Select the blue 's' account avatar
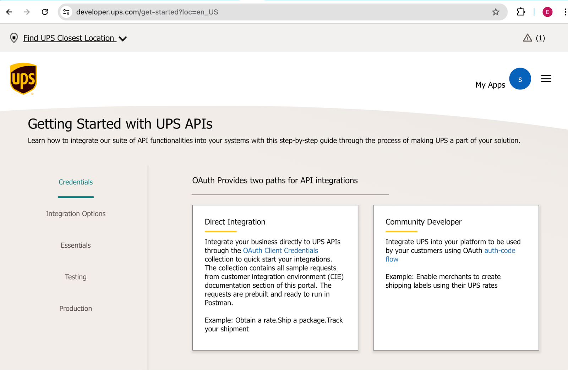 point(520,78)
